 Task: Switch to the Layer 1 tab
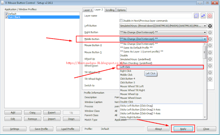(88, 10)
